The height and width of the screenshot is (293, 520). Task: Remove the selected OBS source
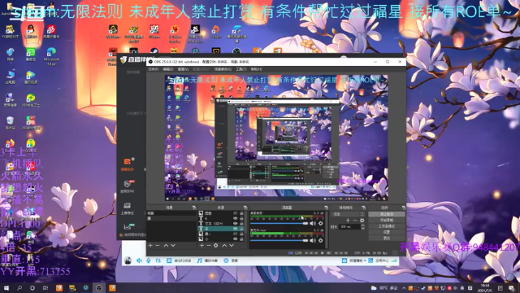point(209,246)
